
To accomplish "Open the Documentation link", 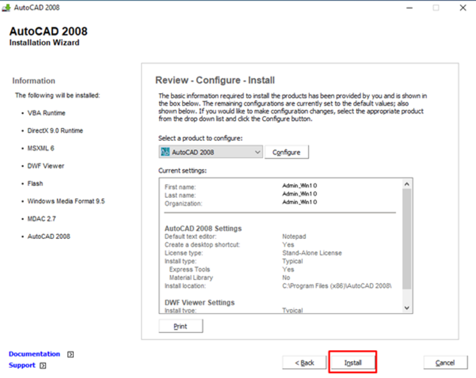I will pos(35,354).
